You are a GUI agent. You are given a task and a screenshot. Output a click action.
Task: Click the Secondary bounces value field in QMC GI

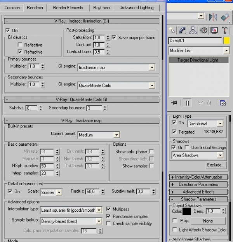(x=94, y=108)
